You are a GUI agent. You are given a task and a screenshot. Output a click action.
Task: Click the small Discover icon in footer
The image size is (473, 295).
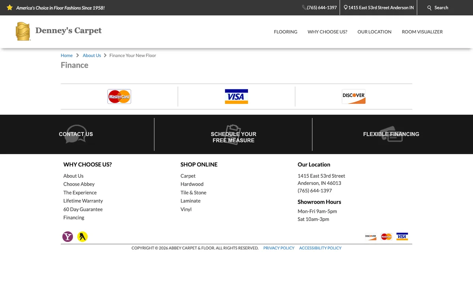(371, 236)
